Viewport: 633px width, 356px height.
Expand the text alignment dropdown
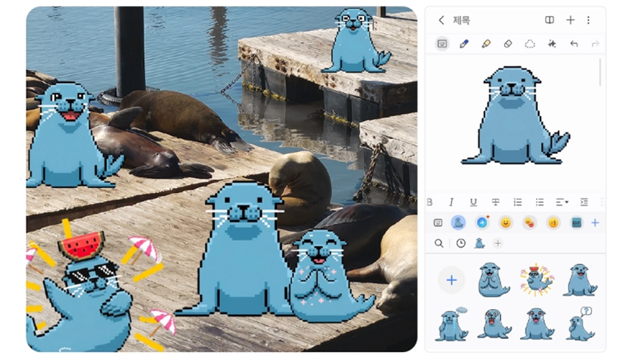pyautogui.click(x=562, y=202)
